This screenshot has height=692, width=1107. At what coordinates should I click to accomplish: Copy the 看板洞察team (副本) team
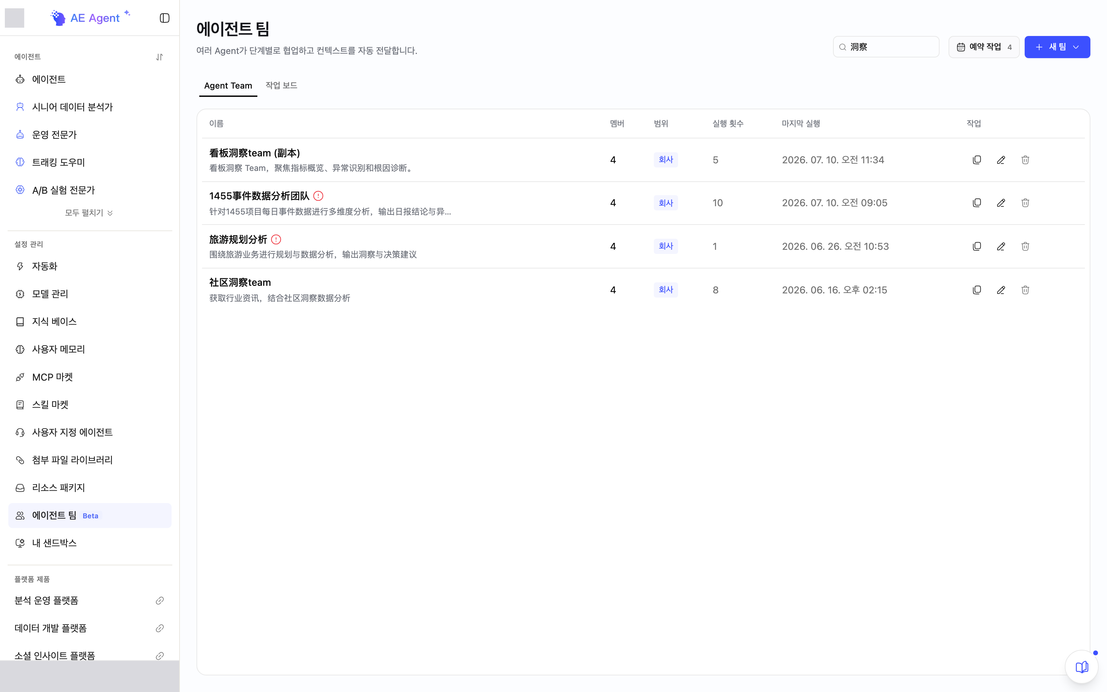click(977, 160)
